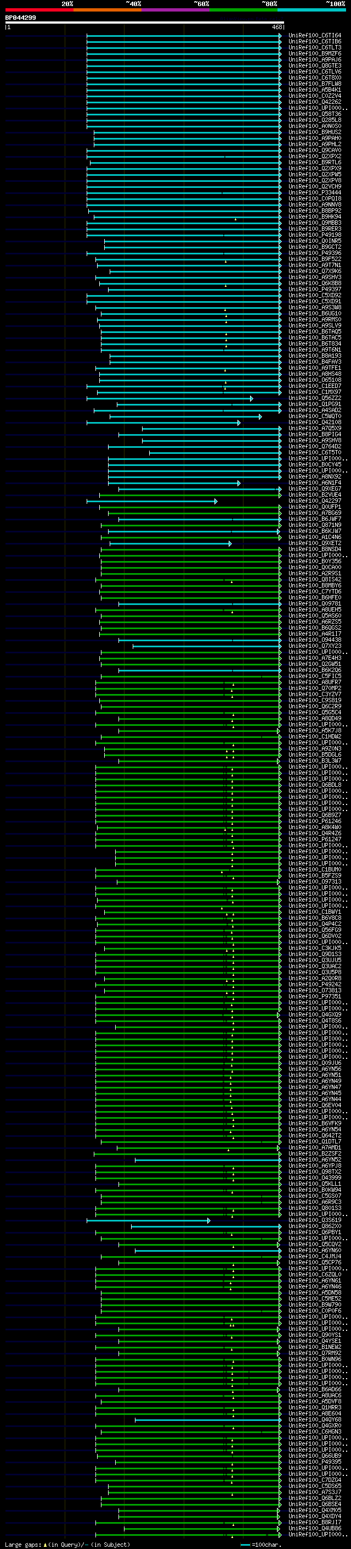Select the UniRef100_O65108 entry
Image resolution: width=351 pixels, height=1549 pixels.
[x=314, y=380]
